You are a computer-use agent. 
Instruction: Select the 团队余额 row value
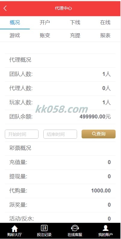click(95, 117)
